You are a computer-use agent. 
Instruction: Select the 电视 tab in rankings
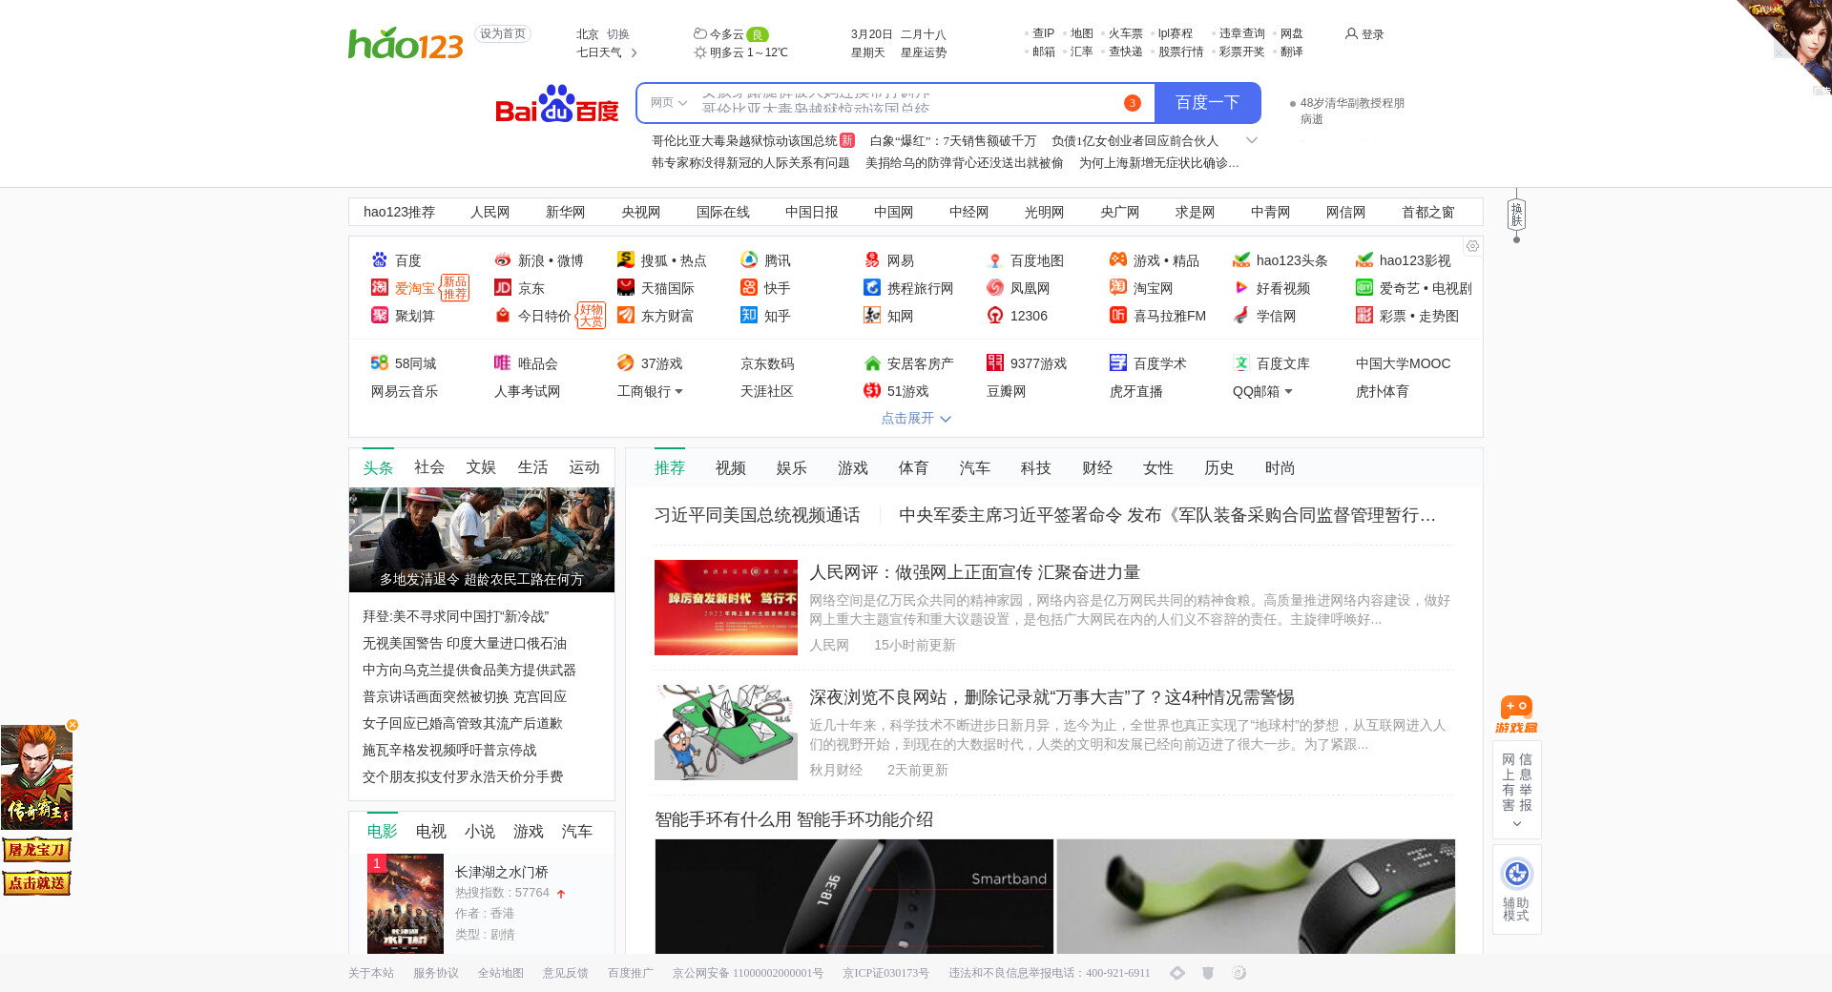click(x=430, y=832)
